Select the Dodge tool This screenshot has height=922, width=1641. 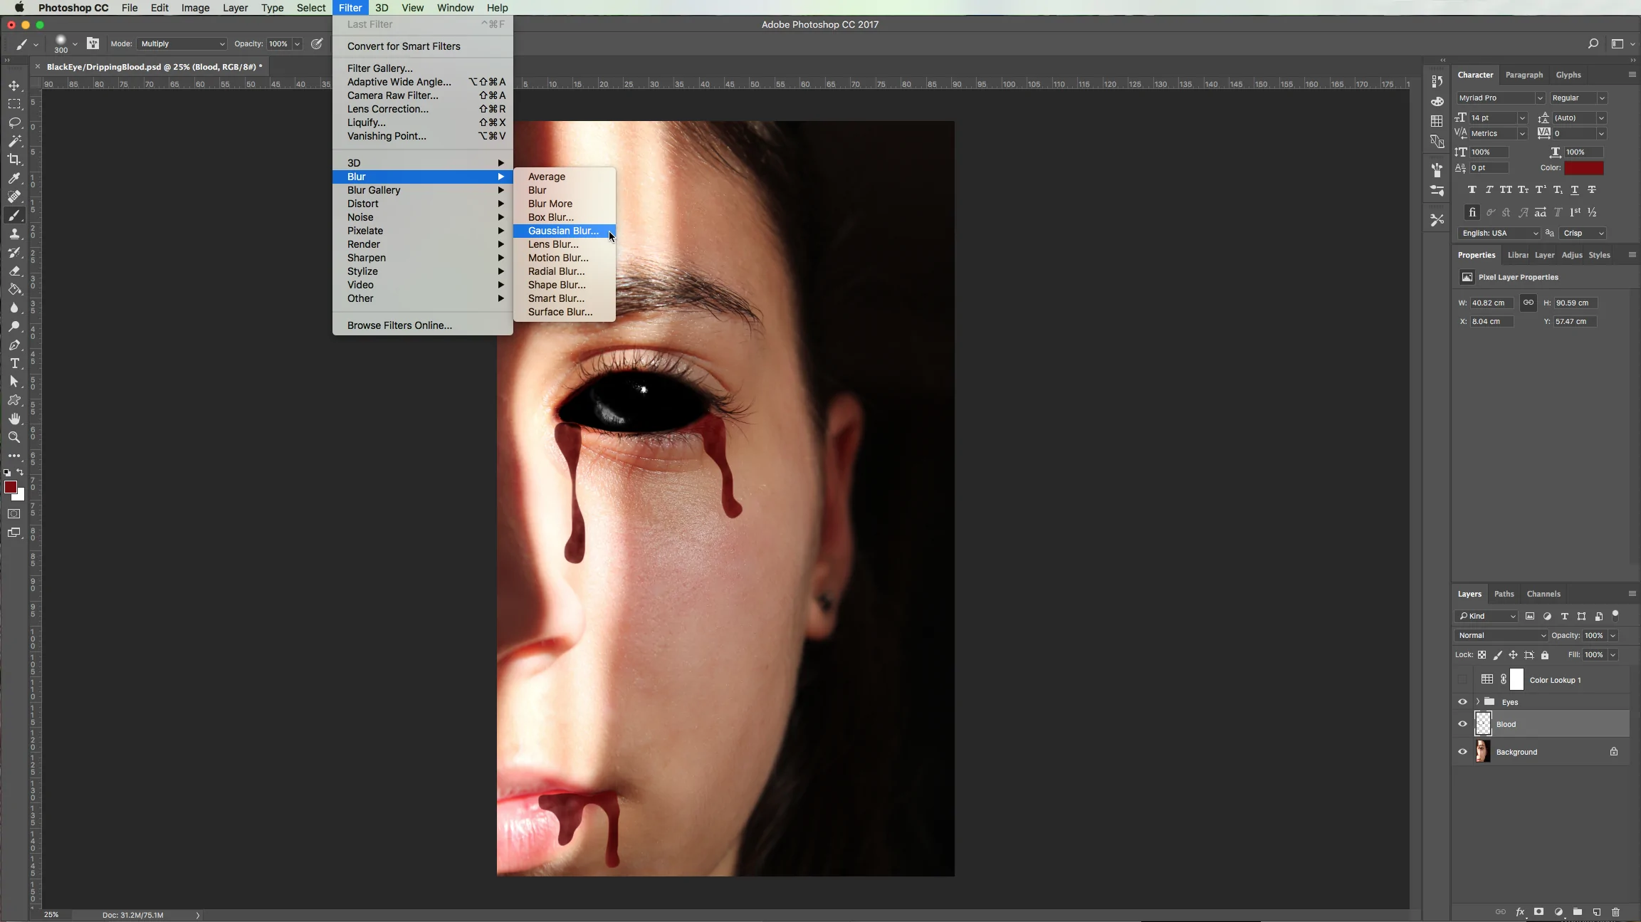(x=14, y=326)
